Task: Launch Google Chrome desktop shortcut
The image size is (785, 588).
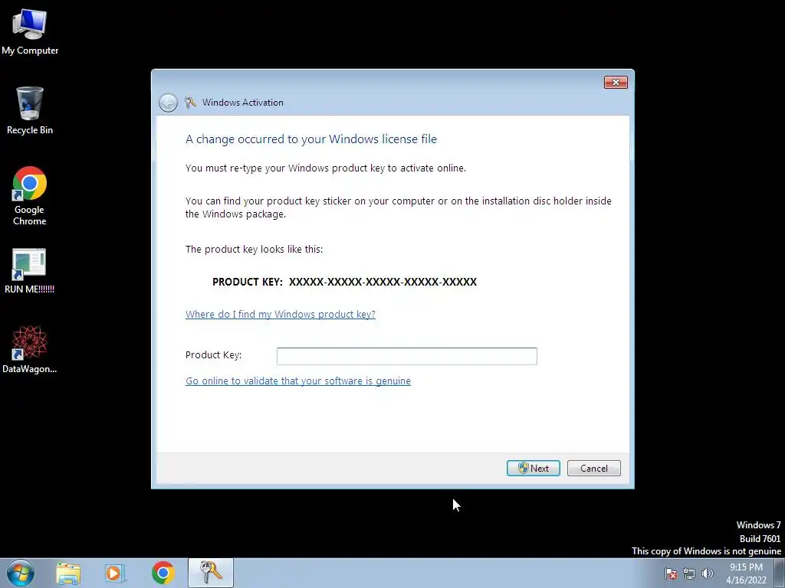Action: click(x=30, y=195)
